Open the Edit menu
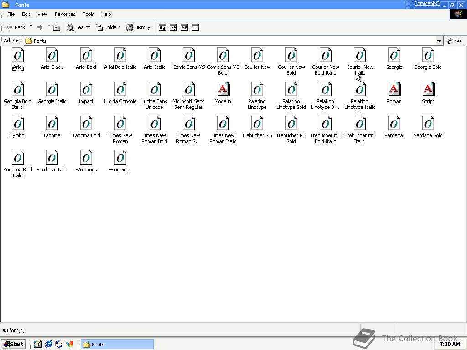Viewport: 467px width, 350px height. click(26, 14)
